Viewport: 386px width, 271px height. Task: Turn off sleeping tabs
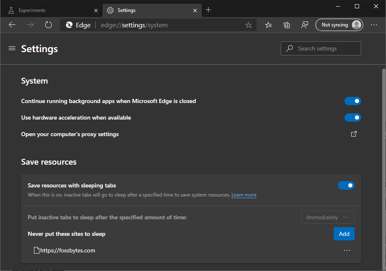pos(346,185)
